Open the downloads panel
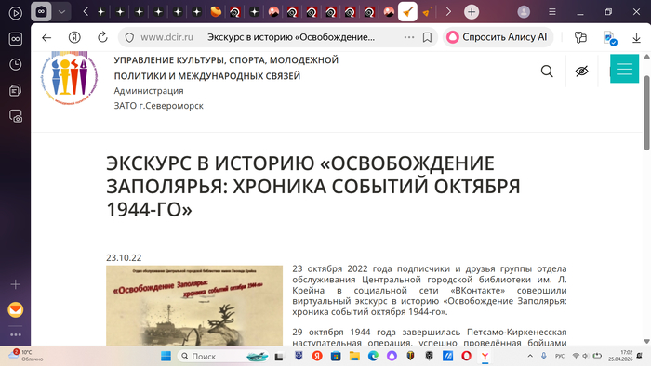The height and width of the screenshot is (366, 651). click(636, 38)
